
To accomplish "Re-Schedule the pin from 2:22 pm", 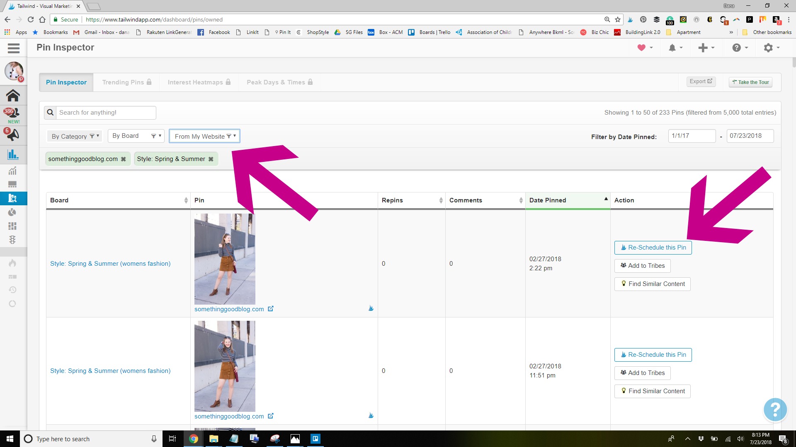I will (653, 248).
